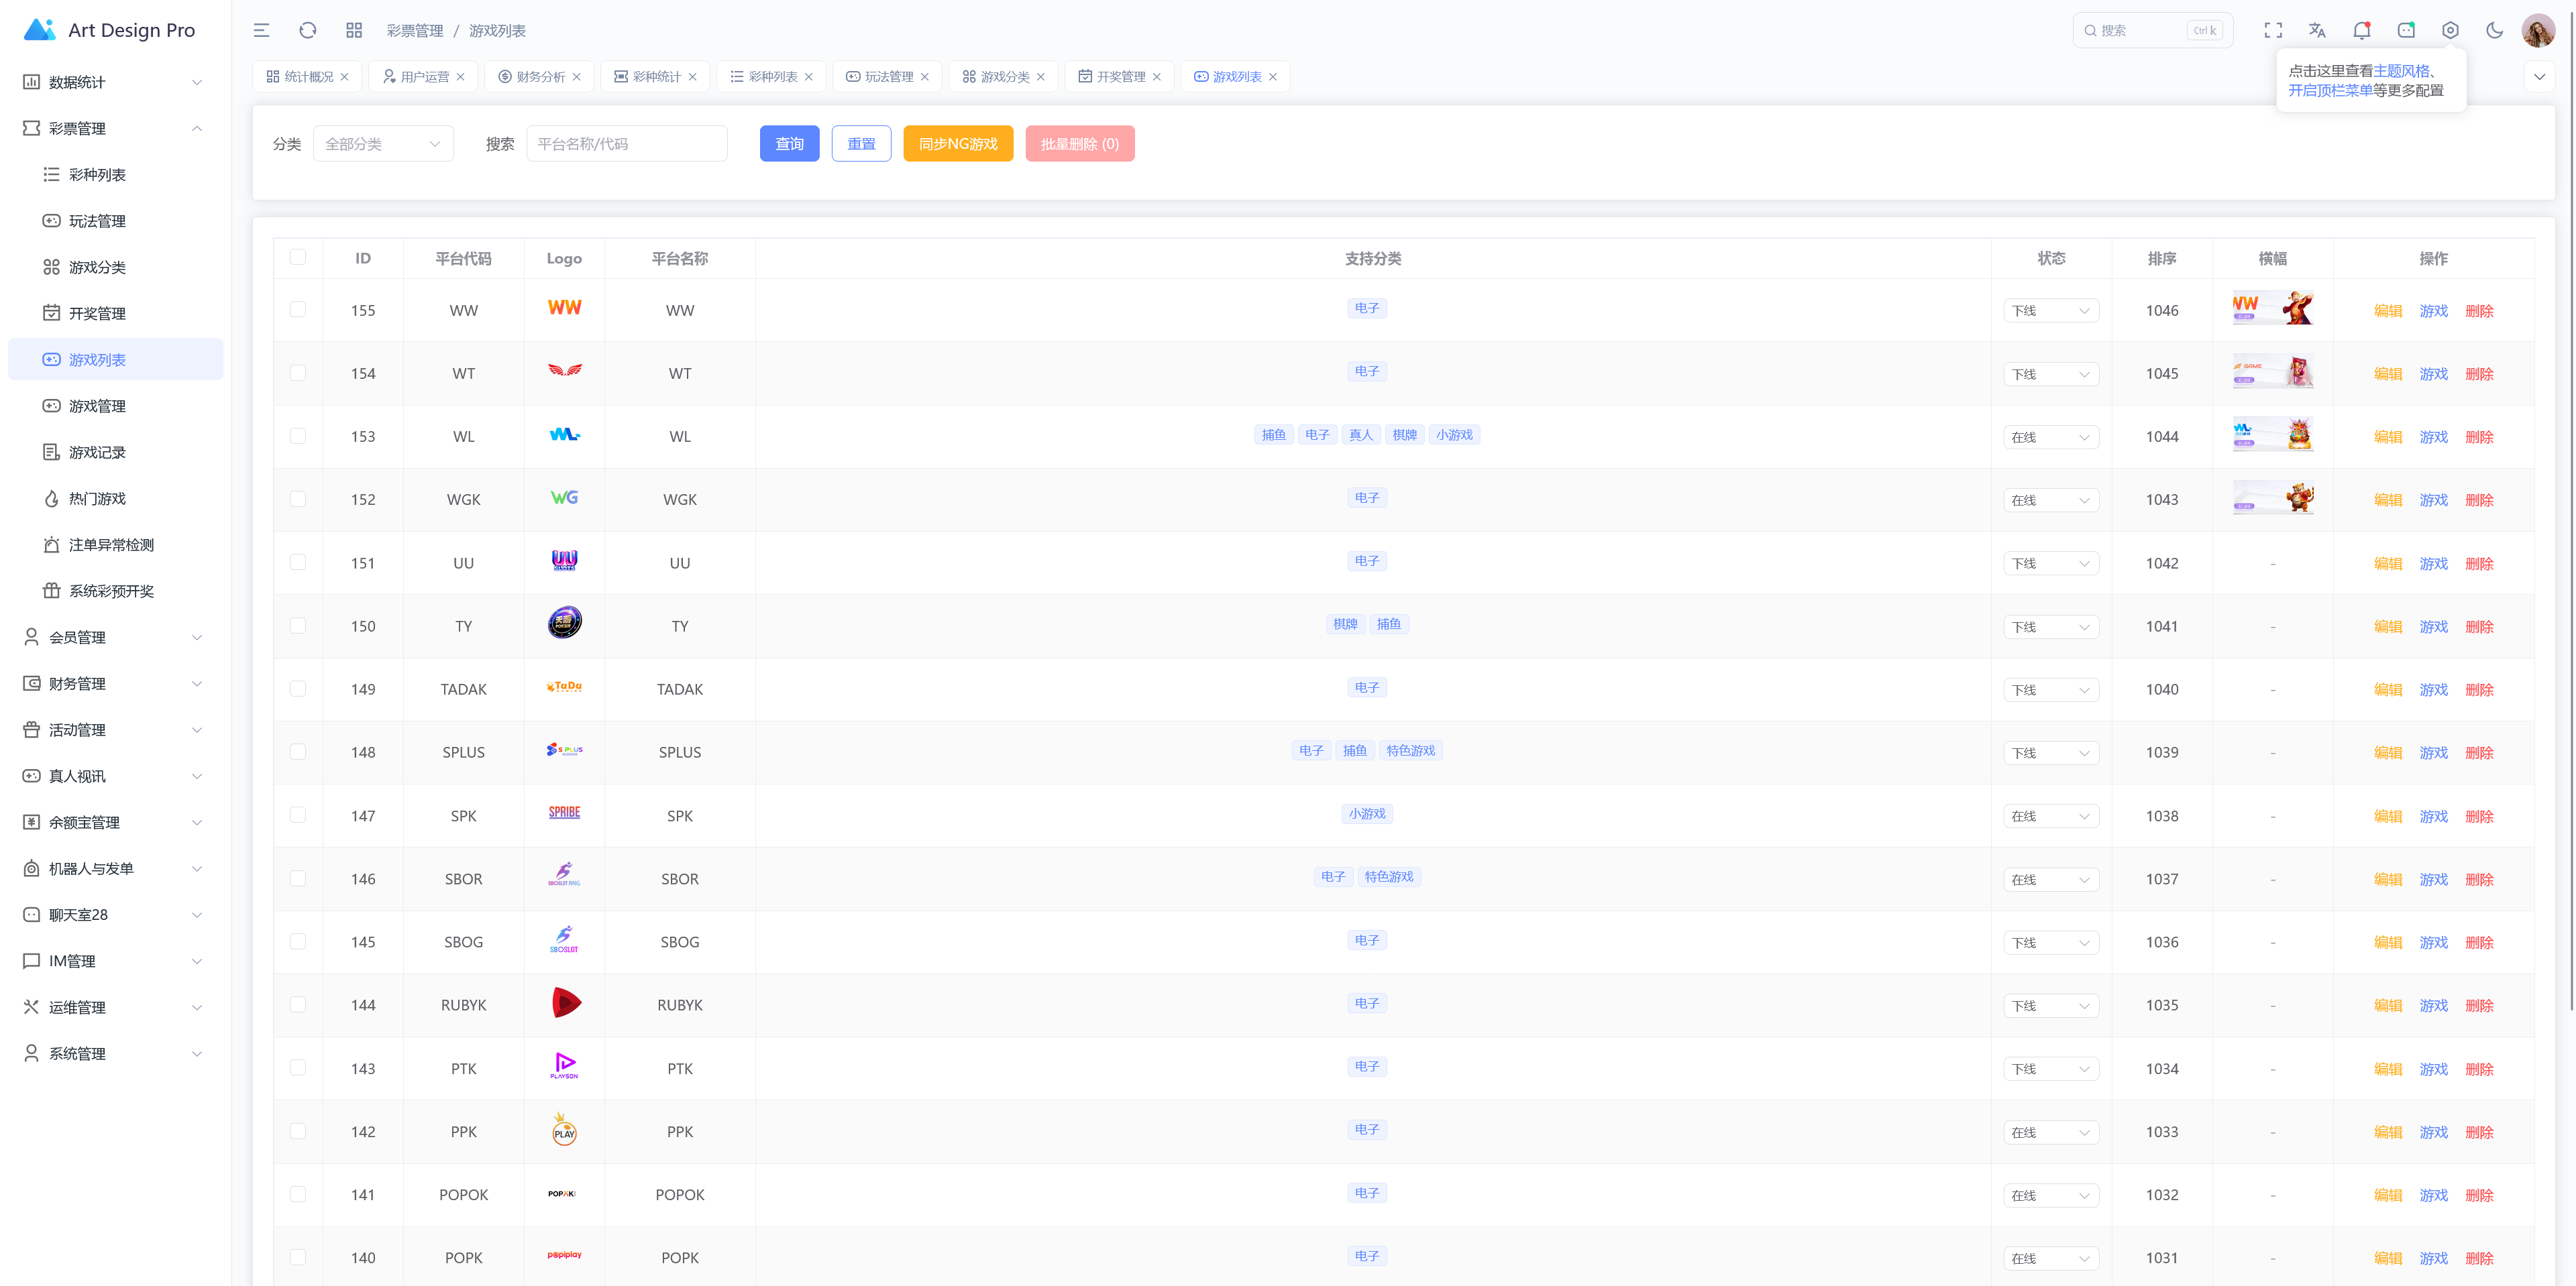The height and width of the screenshot is (1286, 2576).
Task: Open the settings hexagon icon
Action: click(2450, 30)
